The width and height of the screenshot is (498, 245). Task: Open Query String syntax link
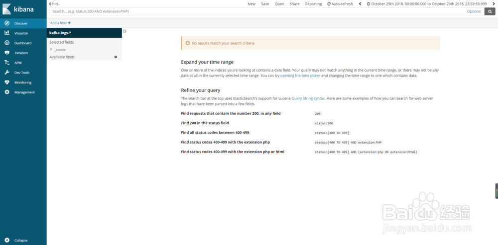[308, 98]
